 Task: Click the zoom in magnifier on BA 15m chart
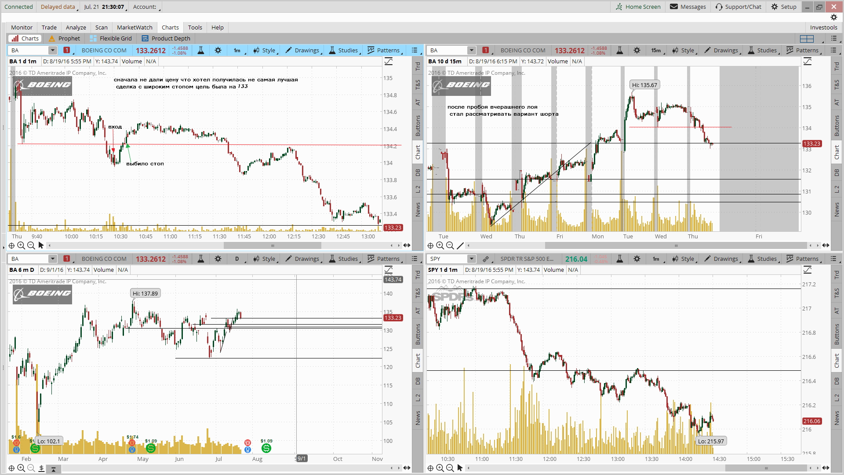[x=440, y=245]
